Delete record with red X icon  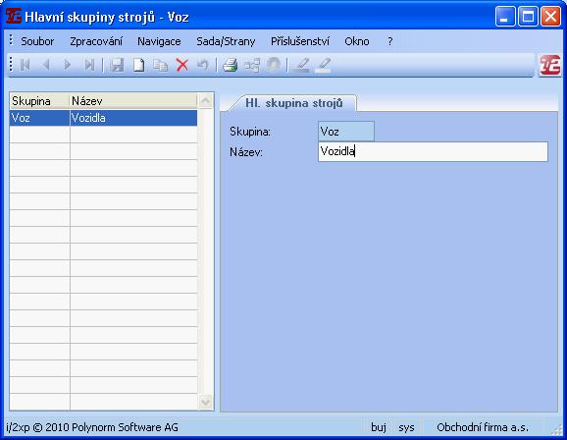click(x=182, y=65)
